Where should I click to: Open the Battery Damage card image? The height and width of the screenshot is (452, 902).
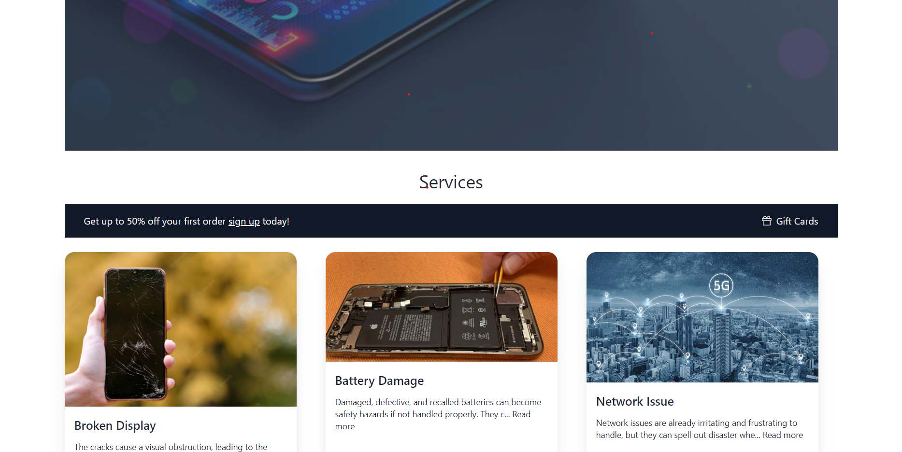tap(442, 307)
